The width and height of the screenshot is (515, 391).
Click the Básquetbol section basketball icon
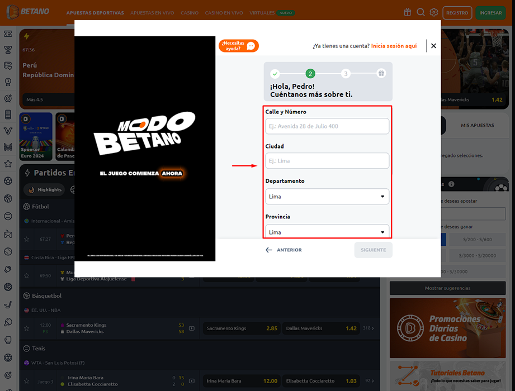(27, 295)
